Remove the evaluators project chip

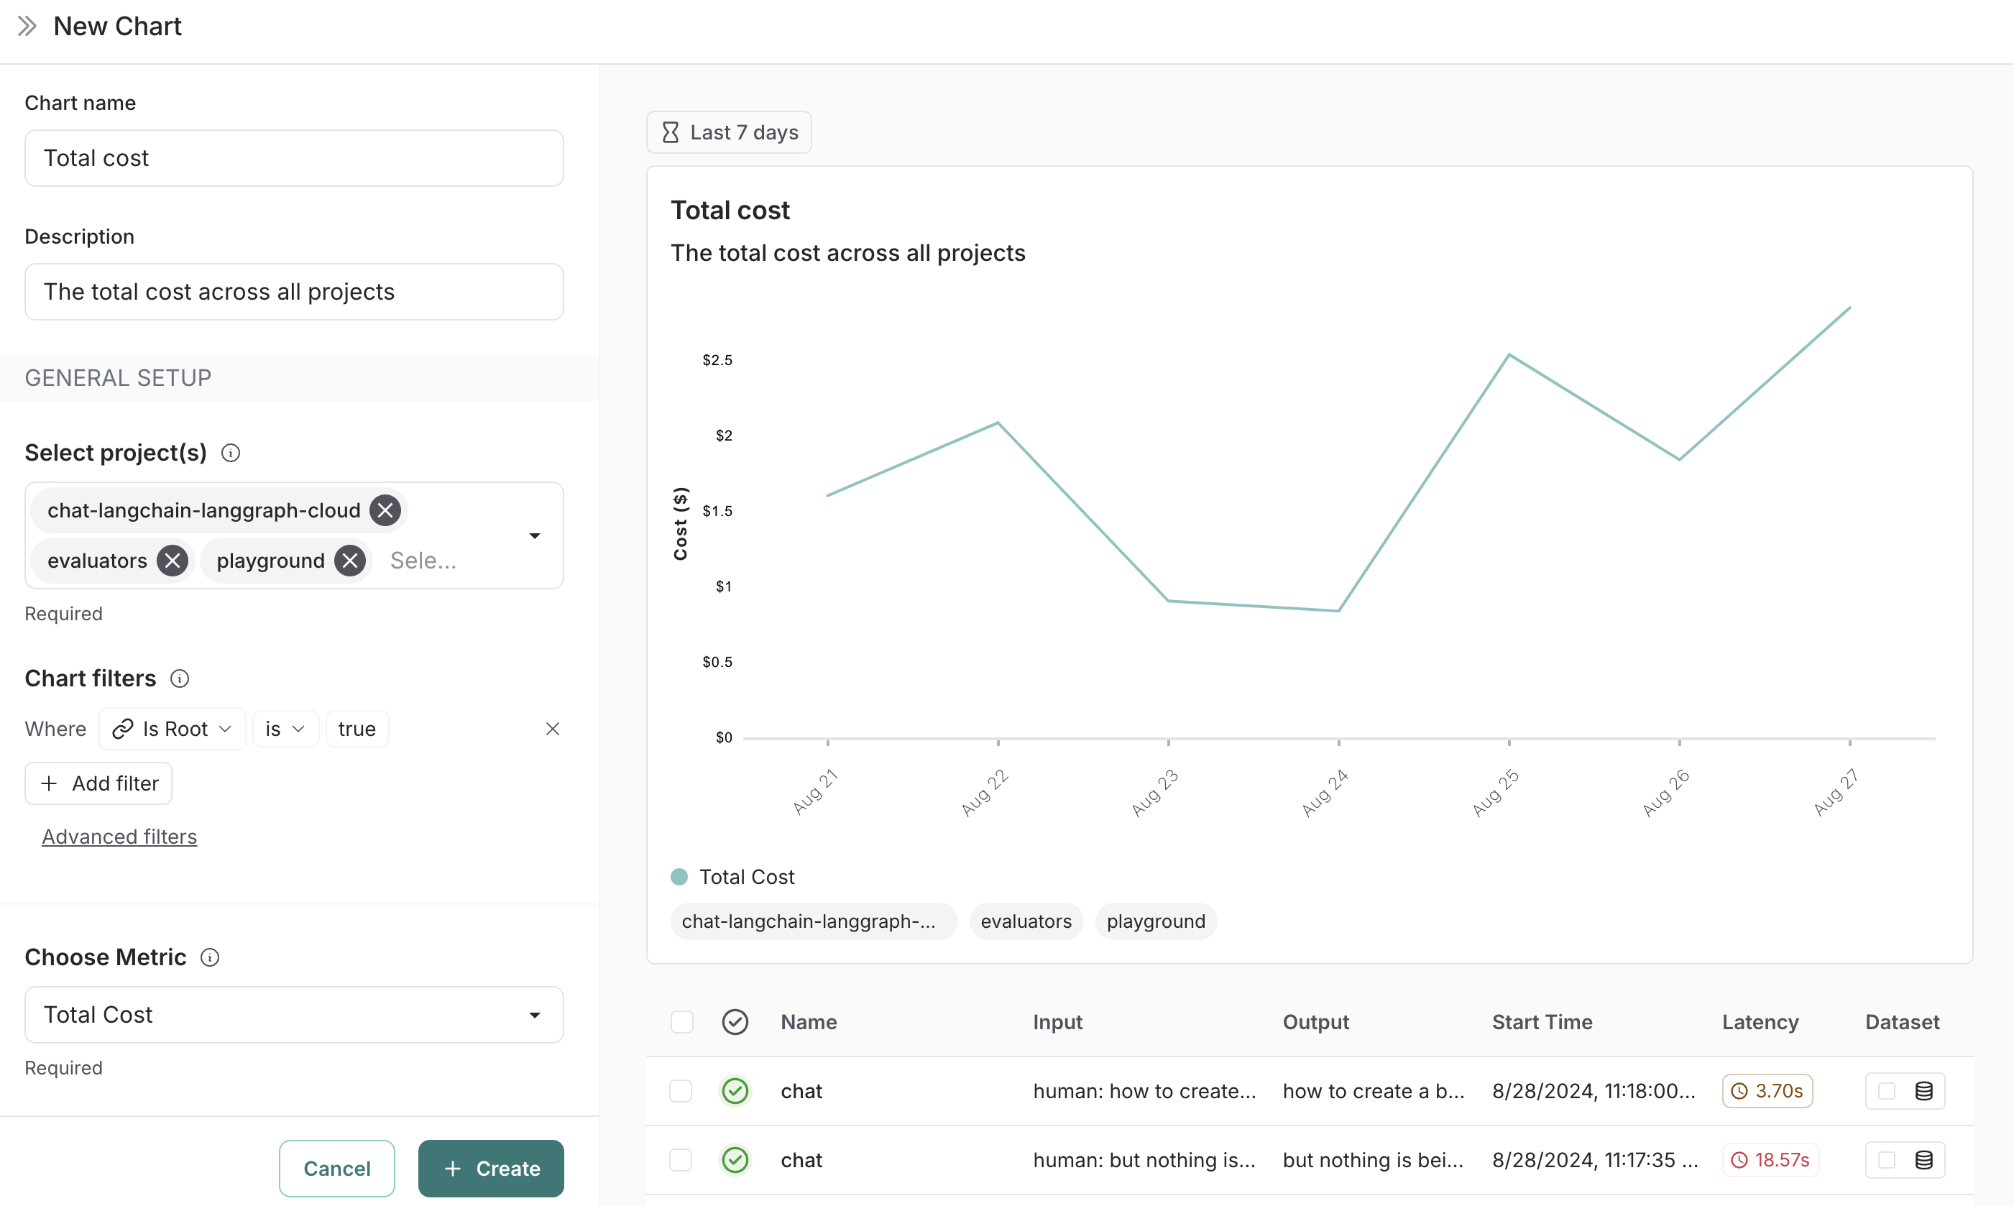pyautogui.click(x=173, y=561)
